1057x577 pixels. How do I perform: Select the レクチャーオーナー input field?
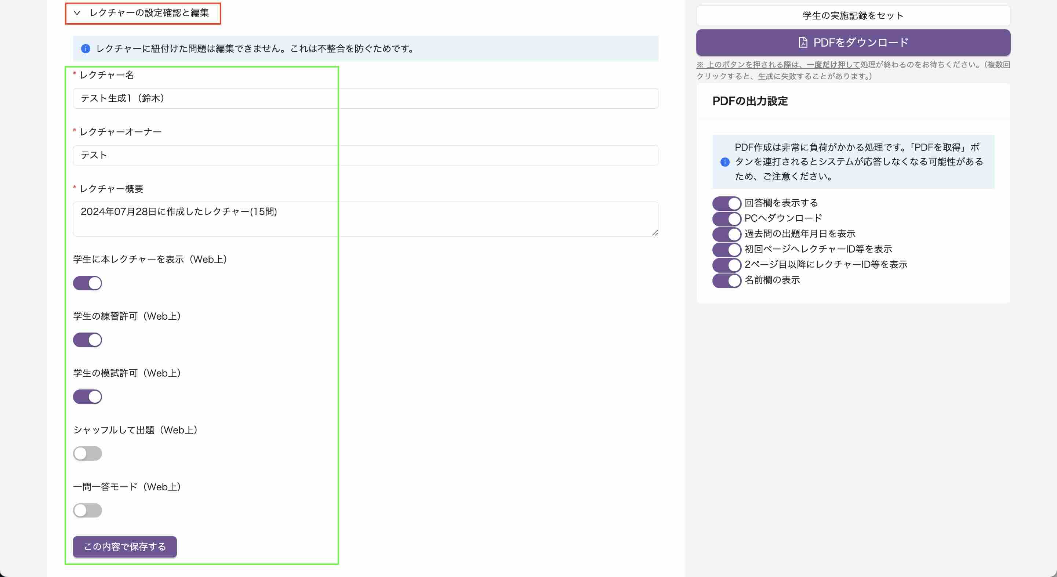pyautogui.click(x=365, y=155)
